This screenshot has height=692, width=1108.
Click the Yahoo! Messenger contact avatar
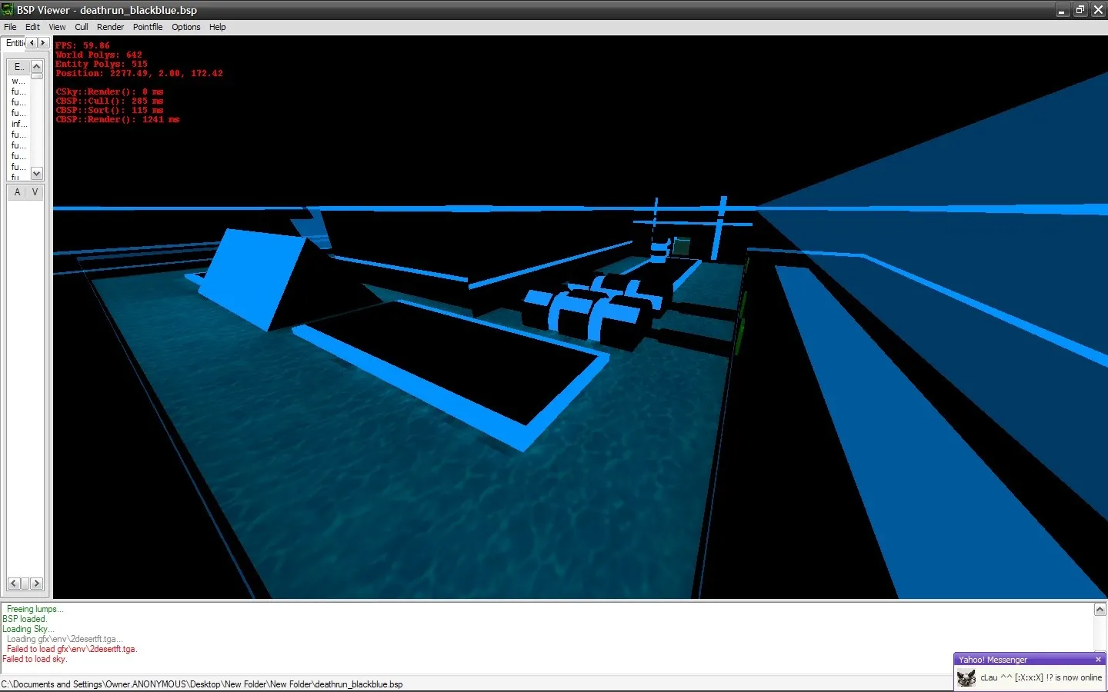(x=966, y=677)
